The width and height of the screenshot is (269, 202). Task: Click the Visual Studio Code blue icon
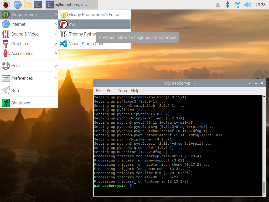click(x=64, y=44)
